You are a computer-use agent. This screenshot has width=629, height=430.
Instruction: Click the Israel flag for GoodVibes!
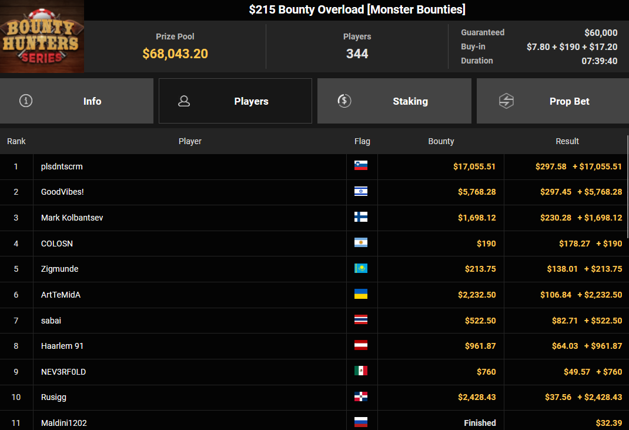click(360, 191)
